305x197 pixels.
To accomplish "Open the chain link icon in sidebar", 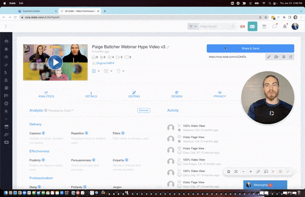I will pos(6,135).
